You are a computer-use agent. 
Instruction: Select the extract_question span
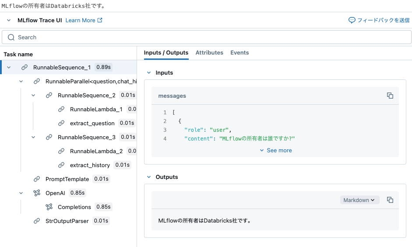pos(92,123)
